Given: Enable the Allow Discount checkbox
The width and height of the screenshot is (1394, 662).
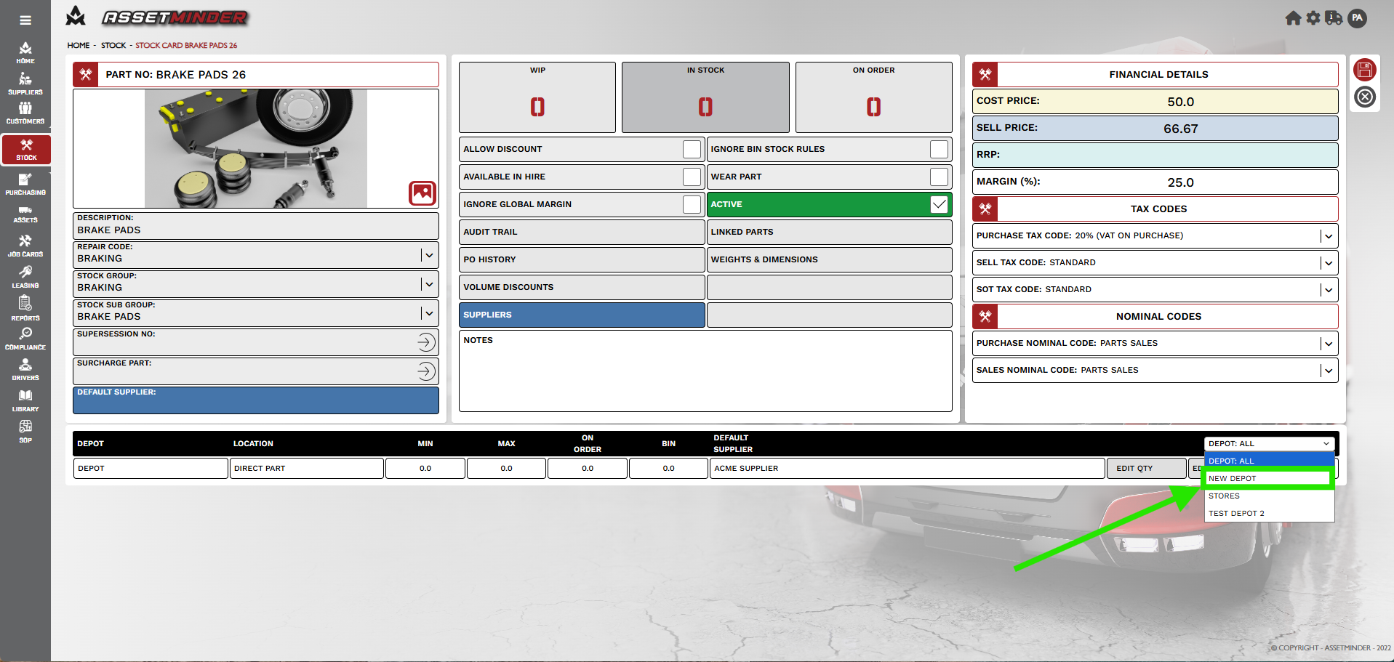Looking at the screenshot, I should pyautogui.click(x=692, y=149).
